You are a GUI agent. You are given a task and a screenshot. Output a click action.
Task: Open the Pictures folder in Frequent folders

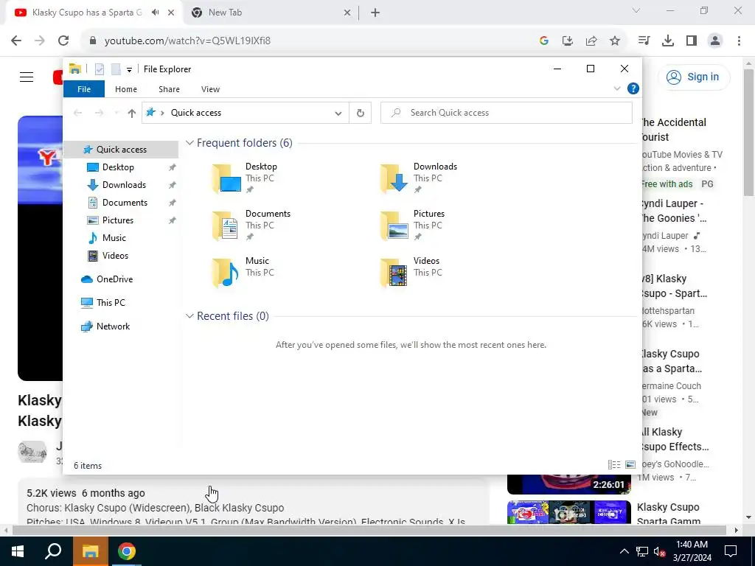pyautogui.click(x=419, y=226)
